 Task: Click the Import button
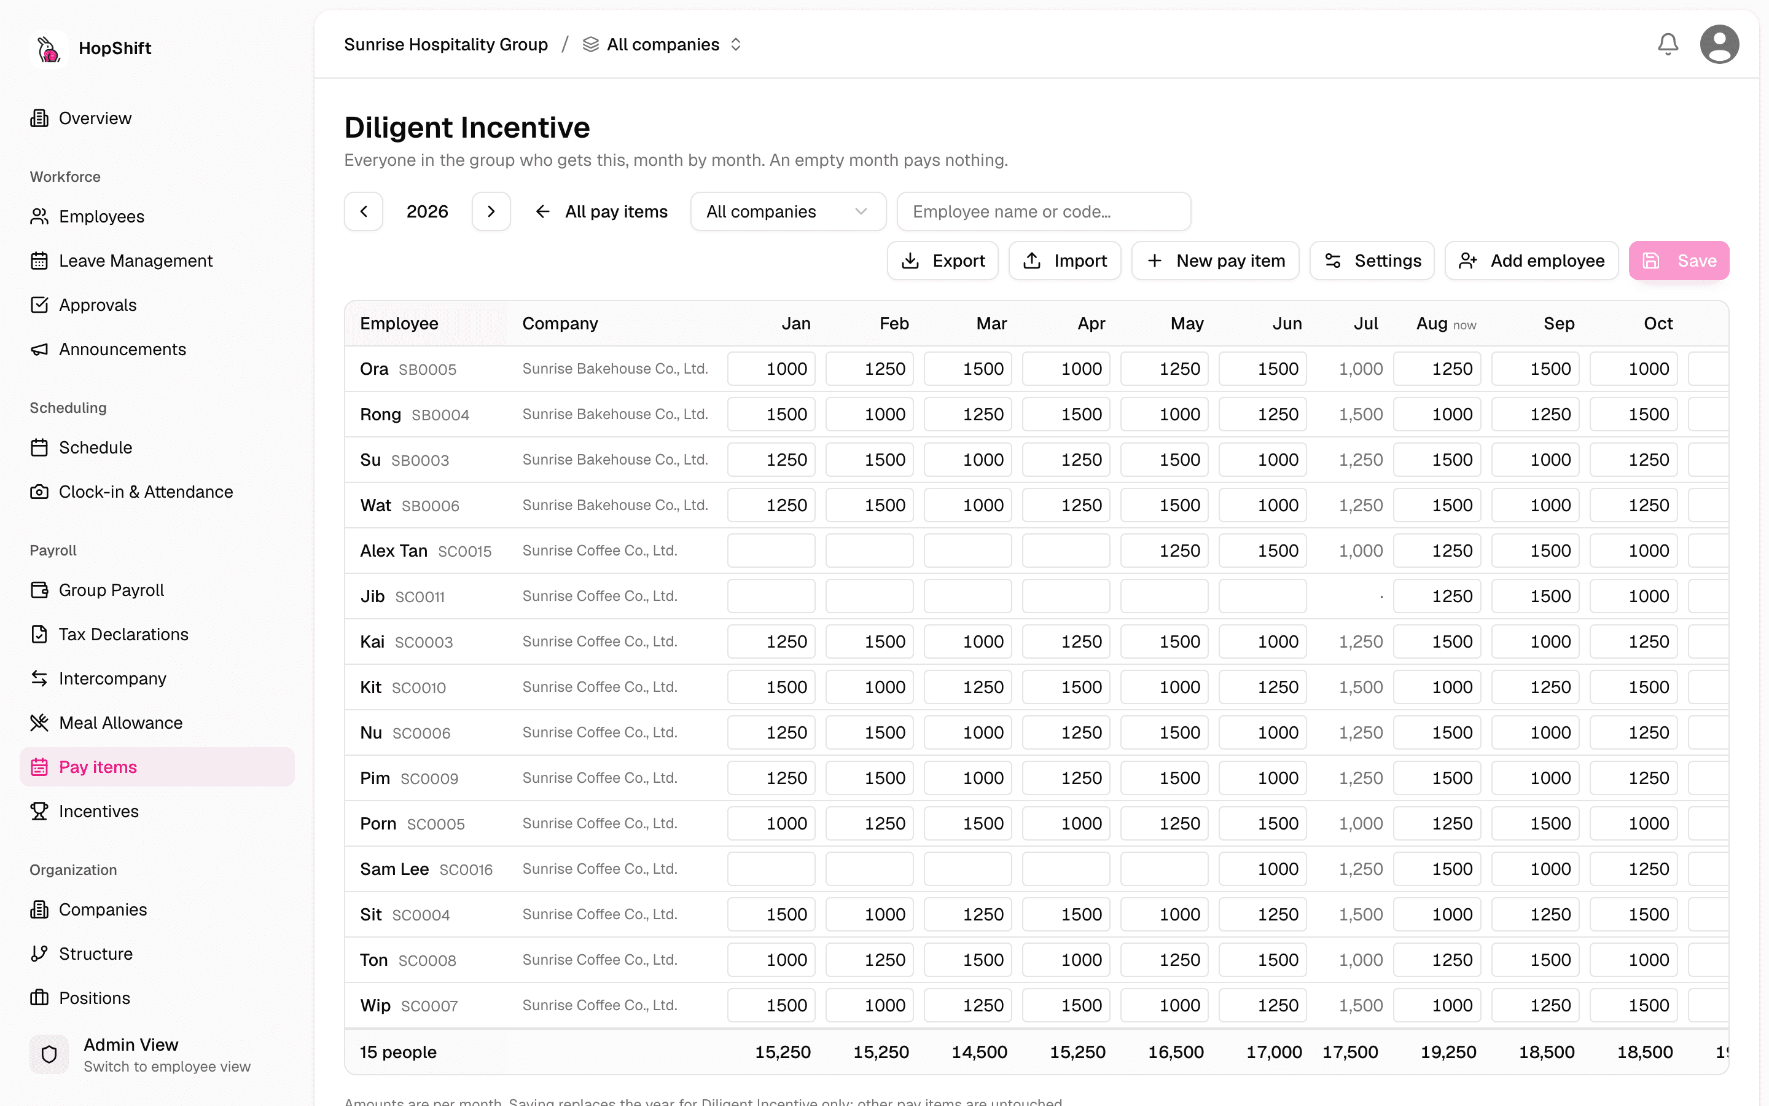pyautogui.click(x=1065, y=261)
